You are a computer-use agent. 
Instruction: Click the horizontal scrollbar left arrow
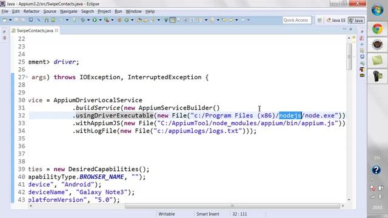(x=31, y=206)
